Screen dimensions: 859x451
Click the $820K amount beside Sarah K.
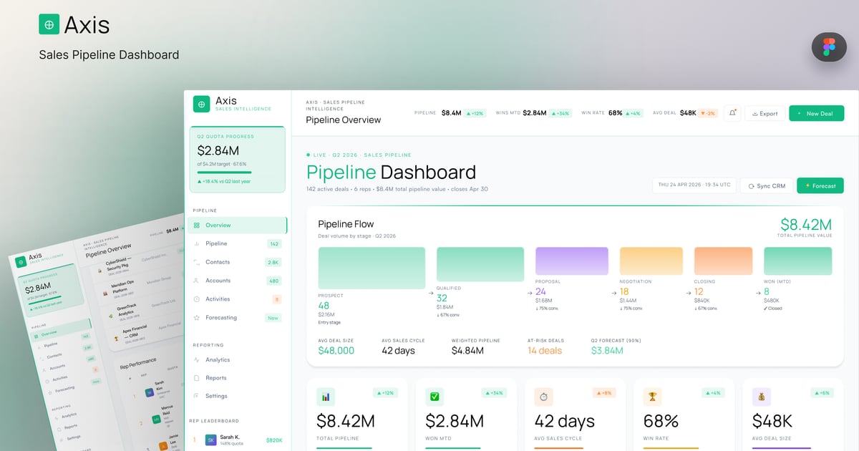(x=274, y=440)
